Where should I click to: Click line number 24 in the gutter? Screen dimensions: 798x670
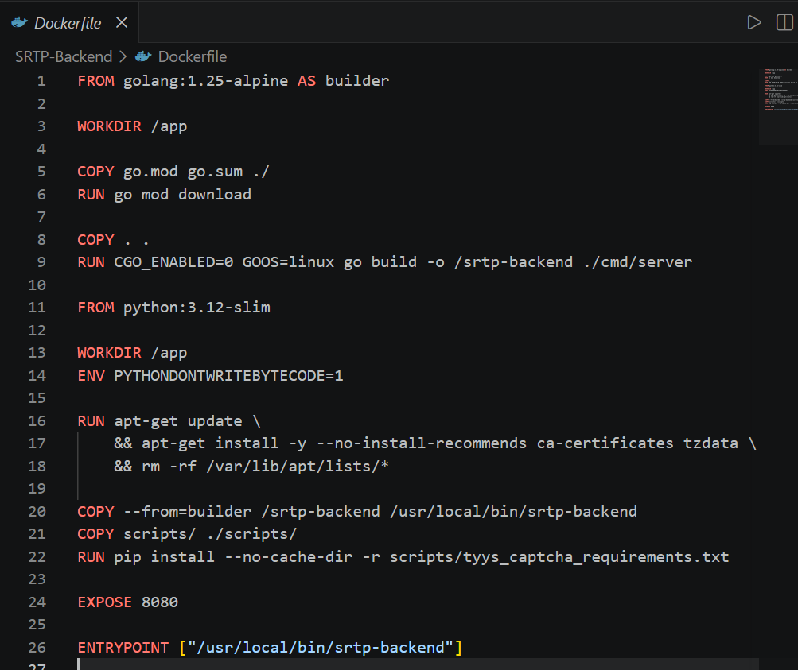(x=37, y=602)
